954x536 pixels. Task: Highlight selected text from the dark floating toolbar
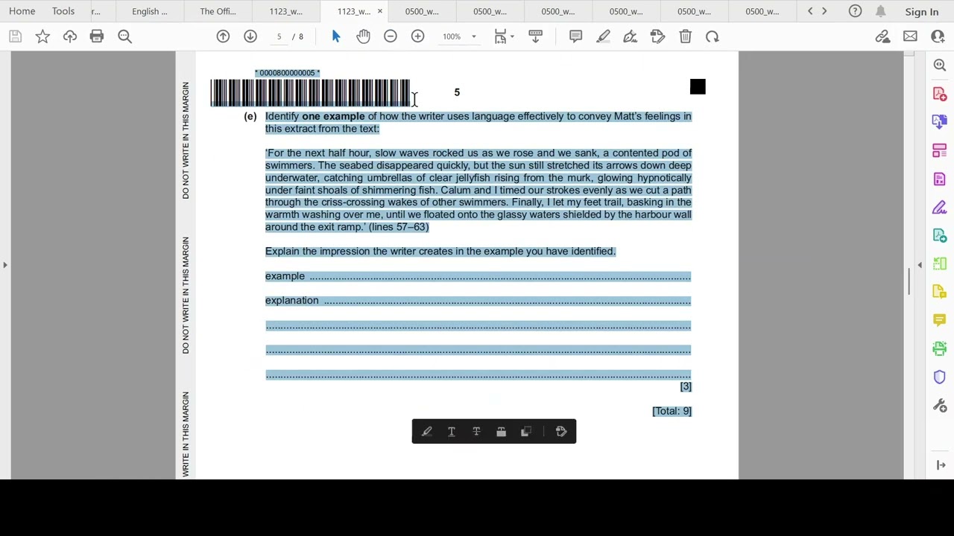pyautogui.click(x=426, y=432)
